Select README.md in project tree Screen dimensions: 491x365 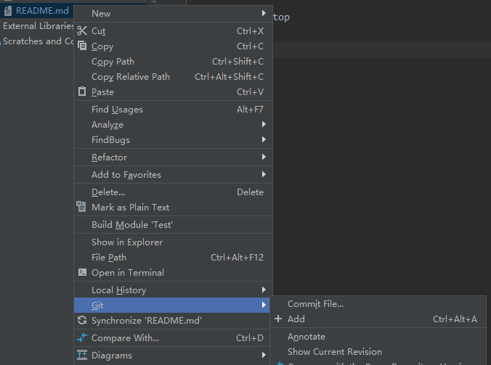tap(42, 11)
